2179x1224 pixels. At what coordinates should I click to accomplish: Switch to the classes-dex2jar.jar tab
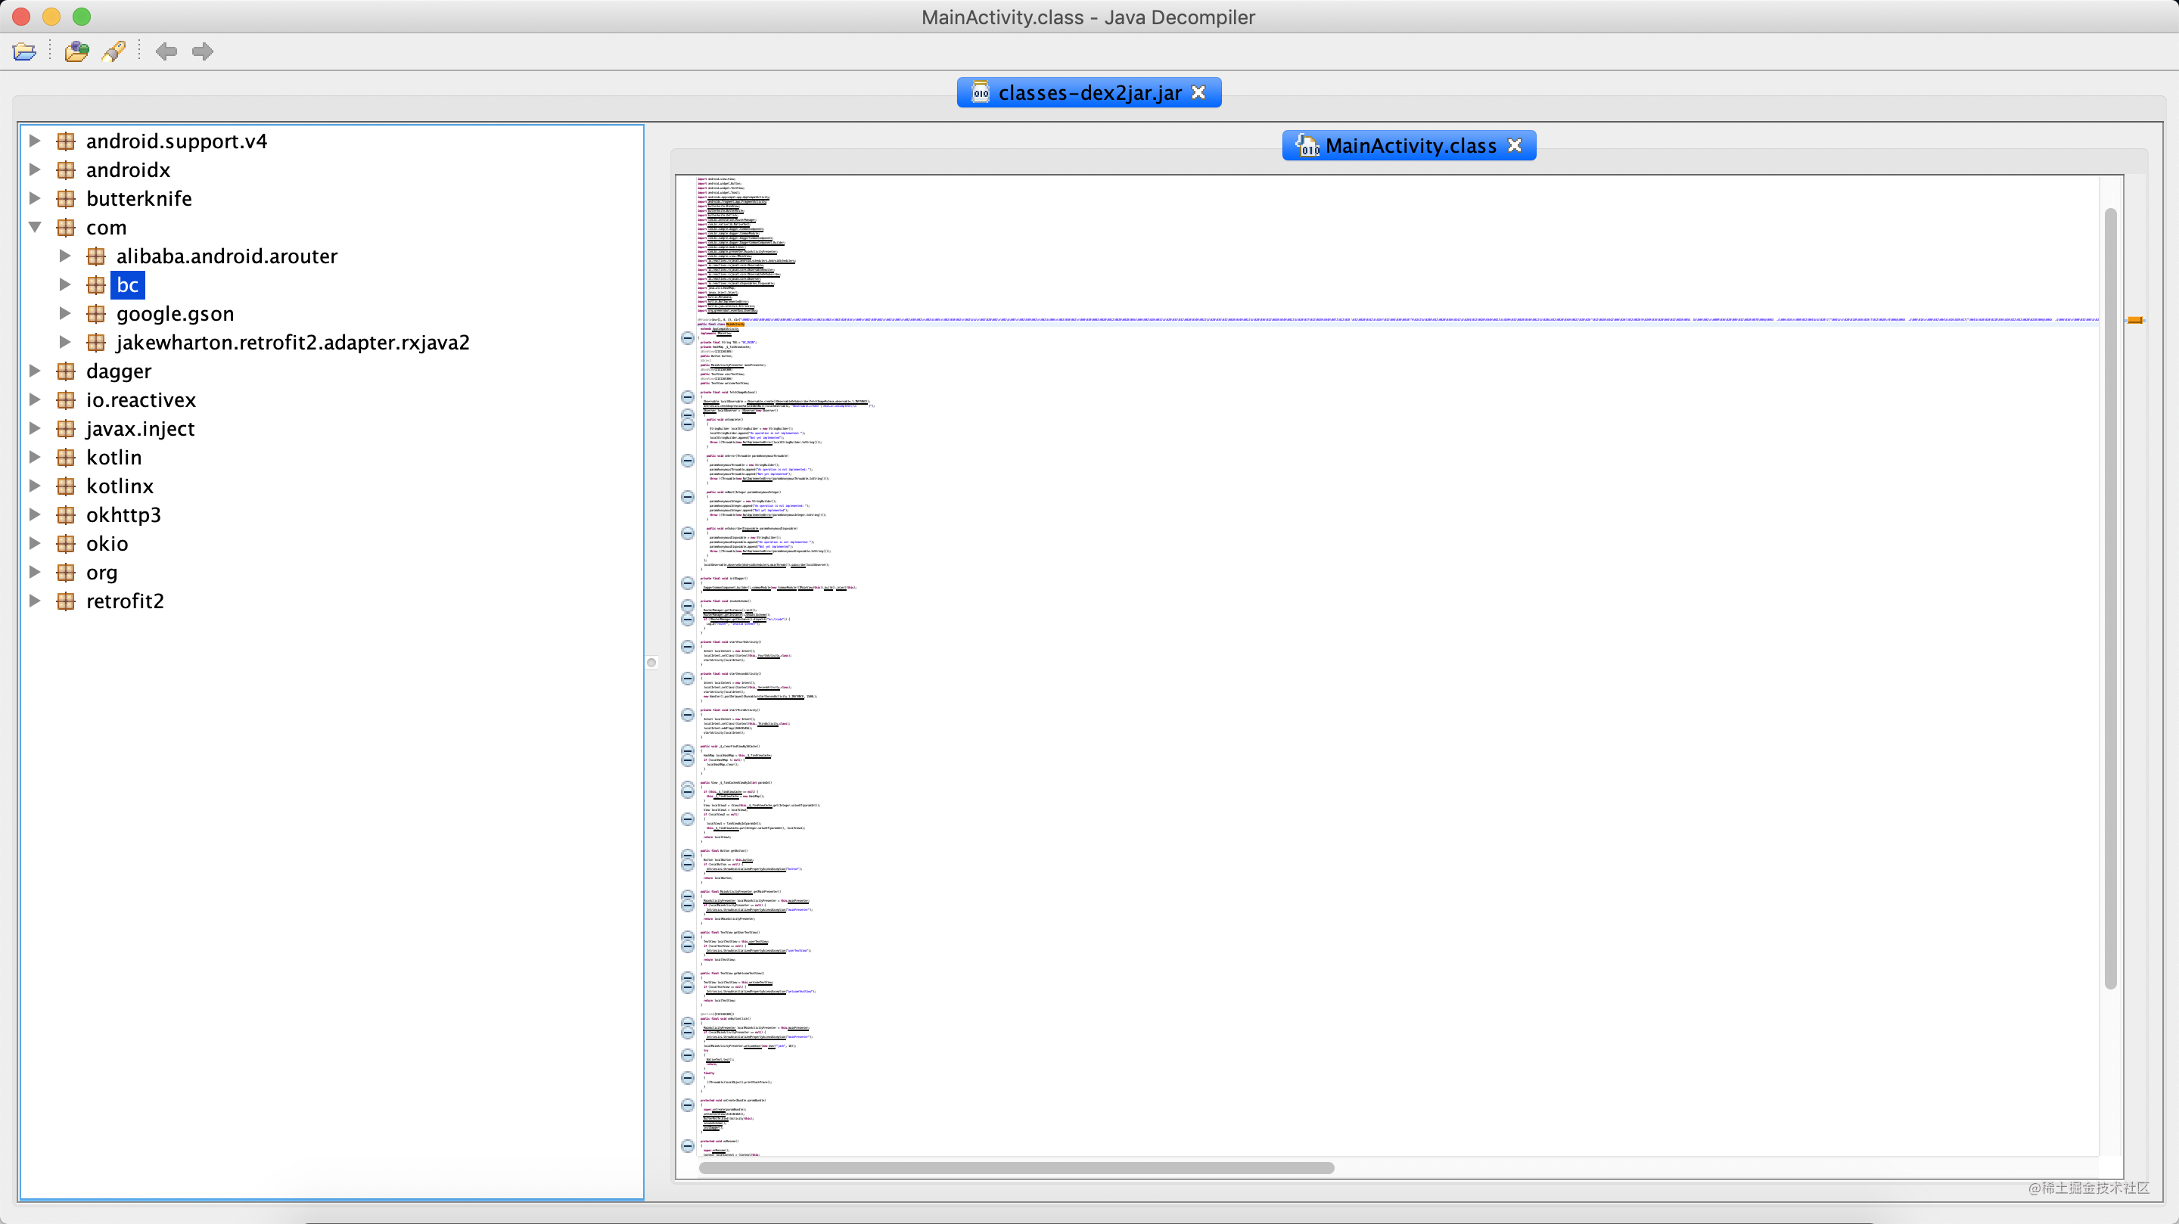(x=1091, y=92)
